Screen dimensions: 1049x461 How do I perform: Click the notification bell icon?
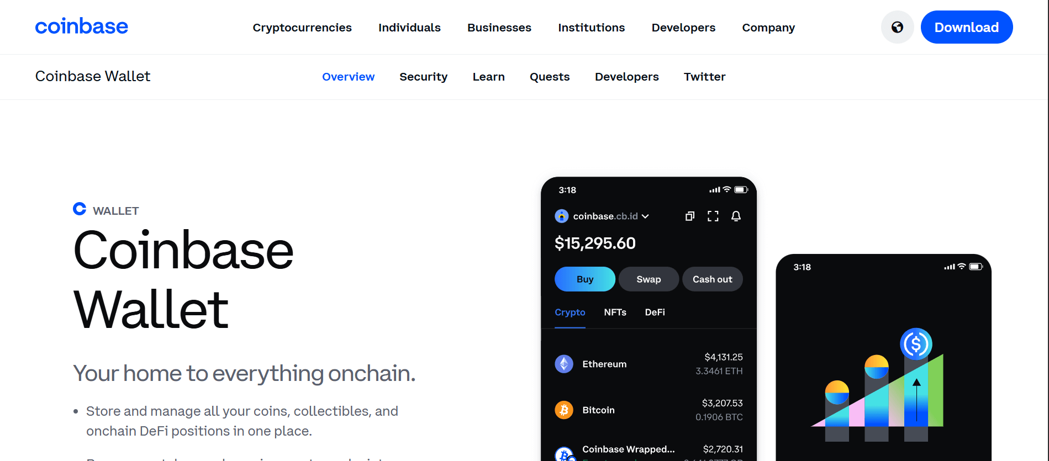(x=736, y=216)
